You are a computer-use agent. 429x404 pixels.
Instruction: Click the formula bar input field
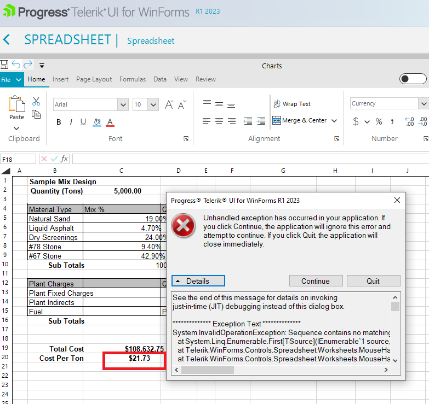tap(250, 159)
